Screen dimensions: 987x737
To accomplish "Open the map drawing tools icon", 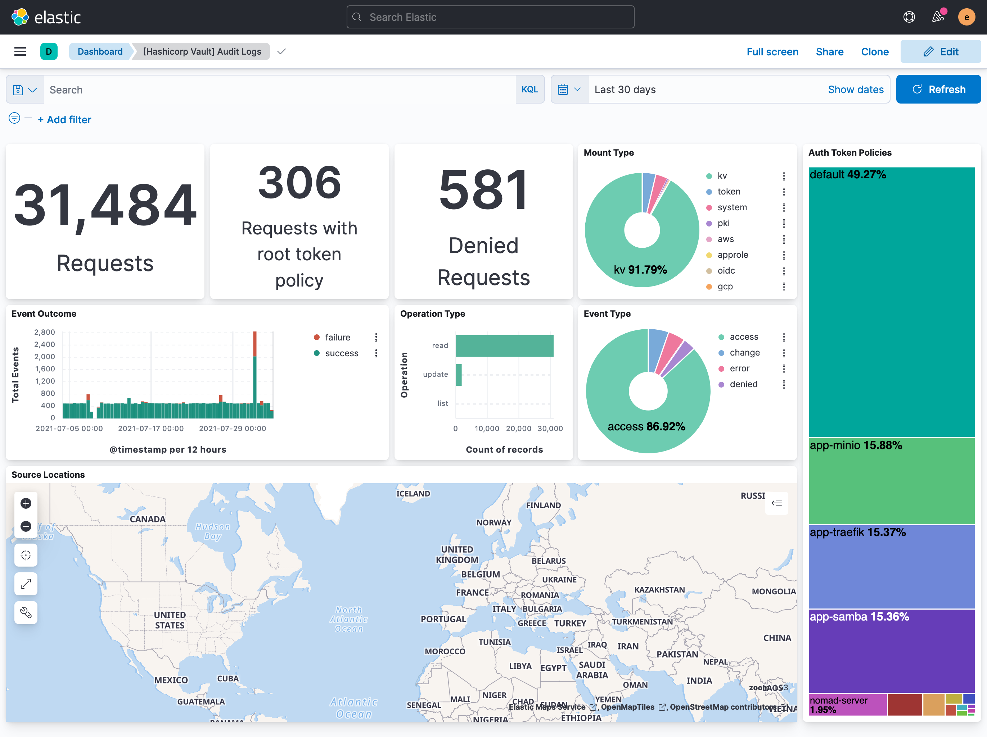I will [26, 613].
